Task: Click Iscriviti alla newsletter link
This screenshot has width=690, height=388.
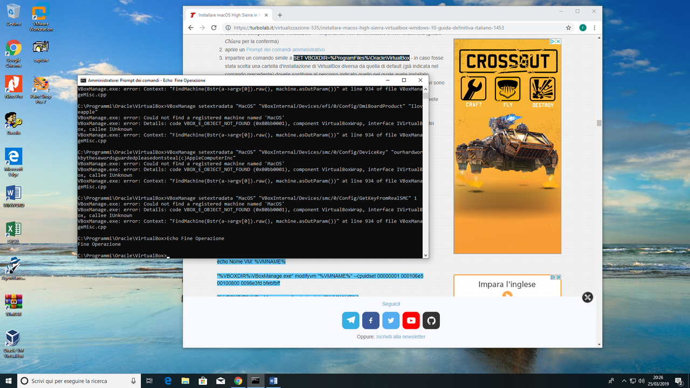Action: pos(401,337)
